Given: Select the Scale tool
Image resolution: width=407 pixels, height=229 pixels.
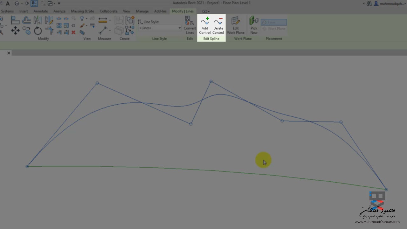Looking at the screenshot, I should coord(66,25).
